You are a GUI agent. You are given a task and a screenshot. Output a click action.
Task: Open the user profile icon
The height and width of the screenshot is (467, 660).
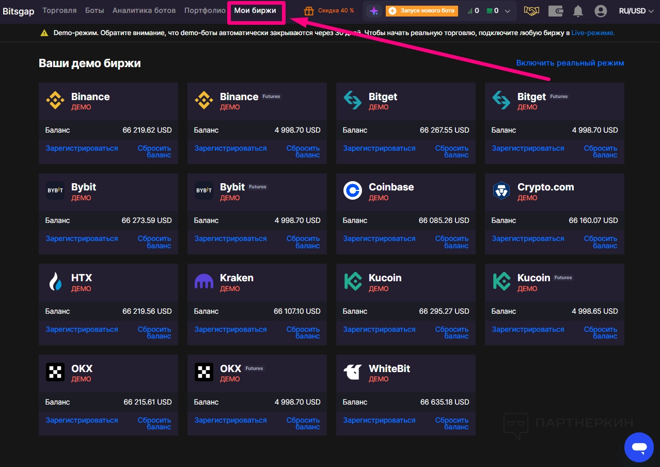[x=601, y=11]
